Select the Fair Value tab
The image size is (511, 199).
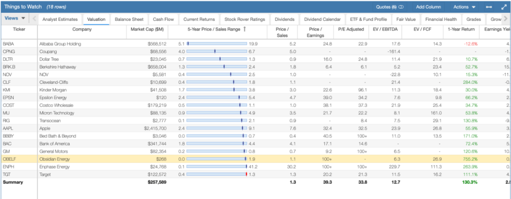tap(406, 19)
